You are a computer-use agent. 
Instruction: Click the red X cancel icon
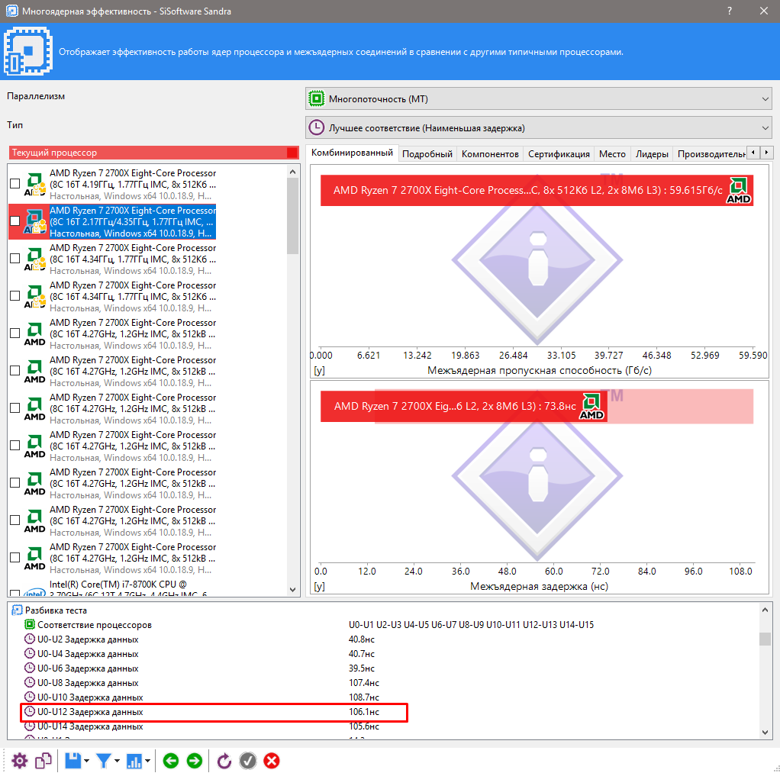pyautogui.click(x=272, y=761)
